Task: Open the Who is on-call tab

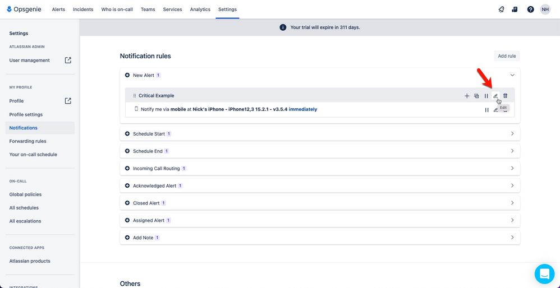Action: pyautogui.click(x=117, y=10)
